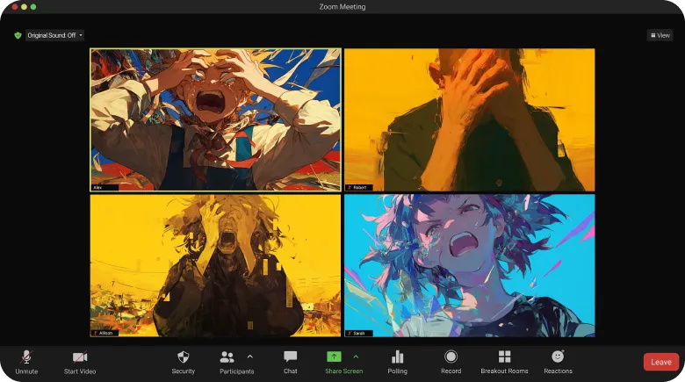Select Robert's video tile

point(469,119)
